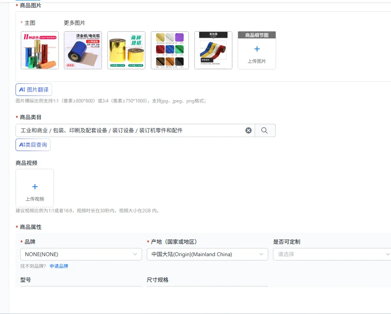Click the 商品细节图 header label
The width and height of the screenshot is (391, 314).
tap(257, 35)
